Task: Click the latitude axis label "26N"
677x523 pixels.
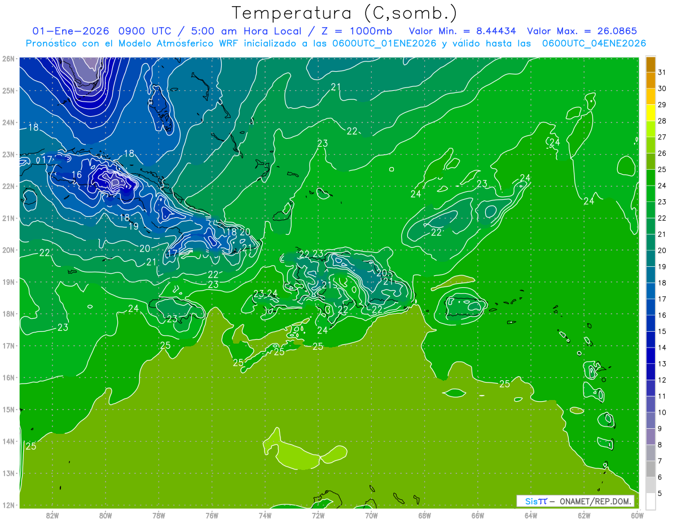Action: 8,59
